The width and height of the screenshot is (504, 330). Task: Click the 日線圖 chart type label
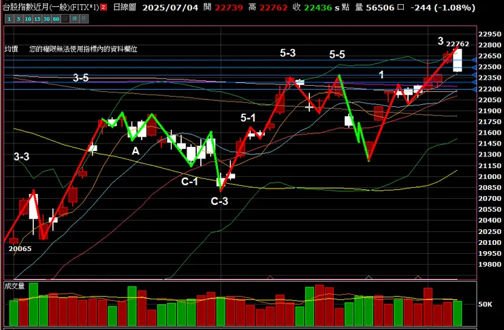(x=125, y=7)
